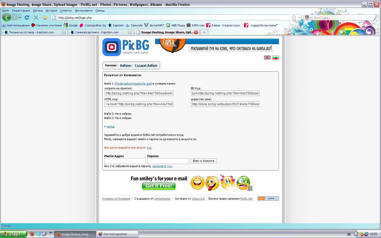Focus the vbox7.com search box
The image size is (381, 238).
[343, 18]
